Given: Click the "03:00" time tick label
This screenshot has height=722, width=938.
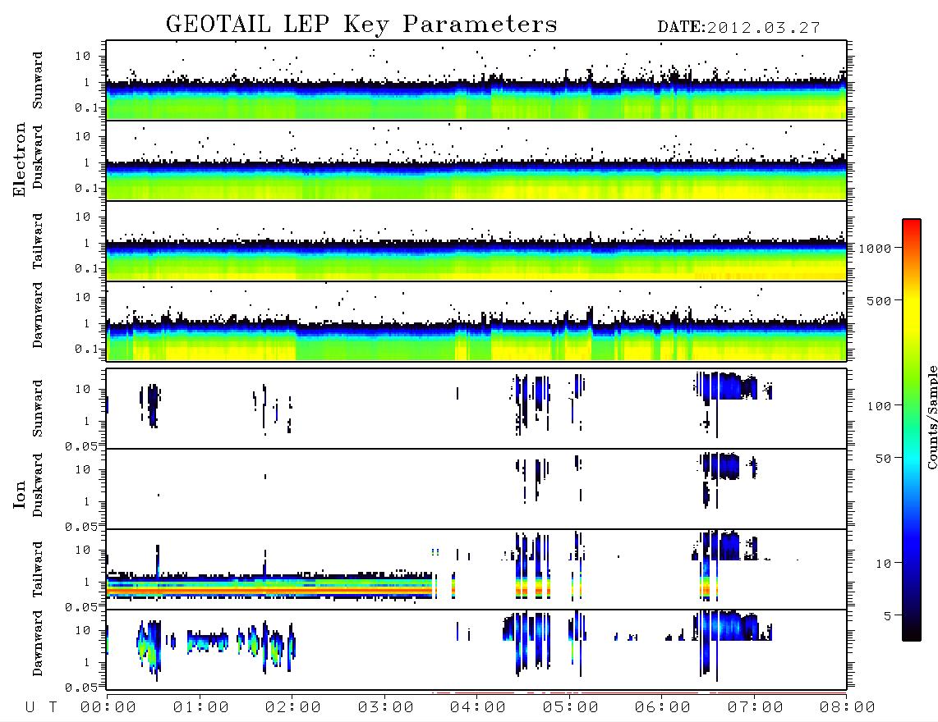Looking at the screenshot, I should pos(386,708).
